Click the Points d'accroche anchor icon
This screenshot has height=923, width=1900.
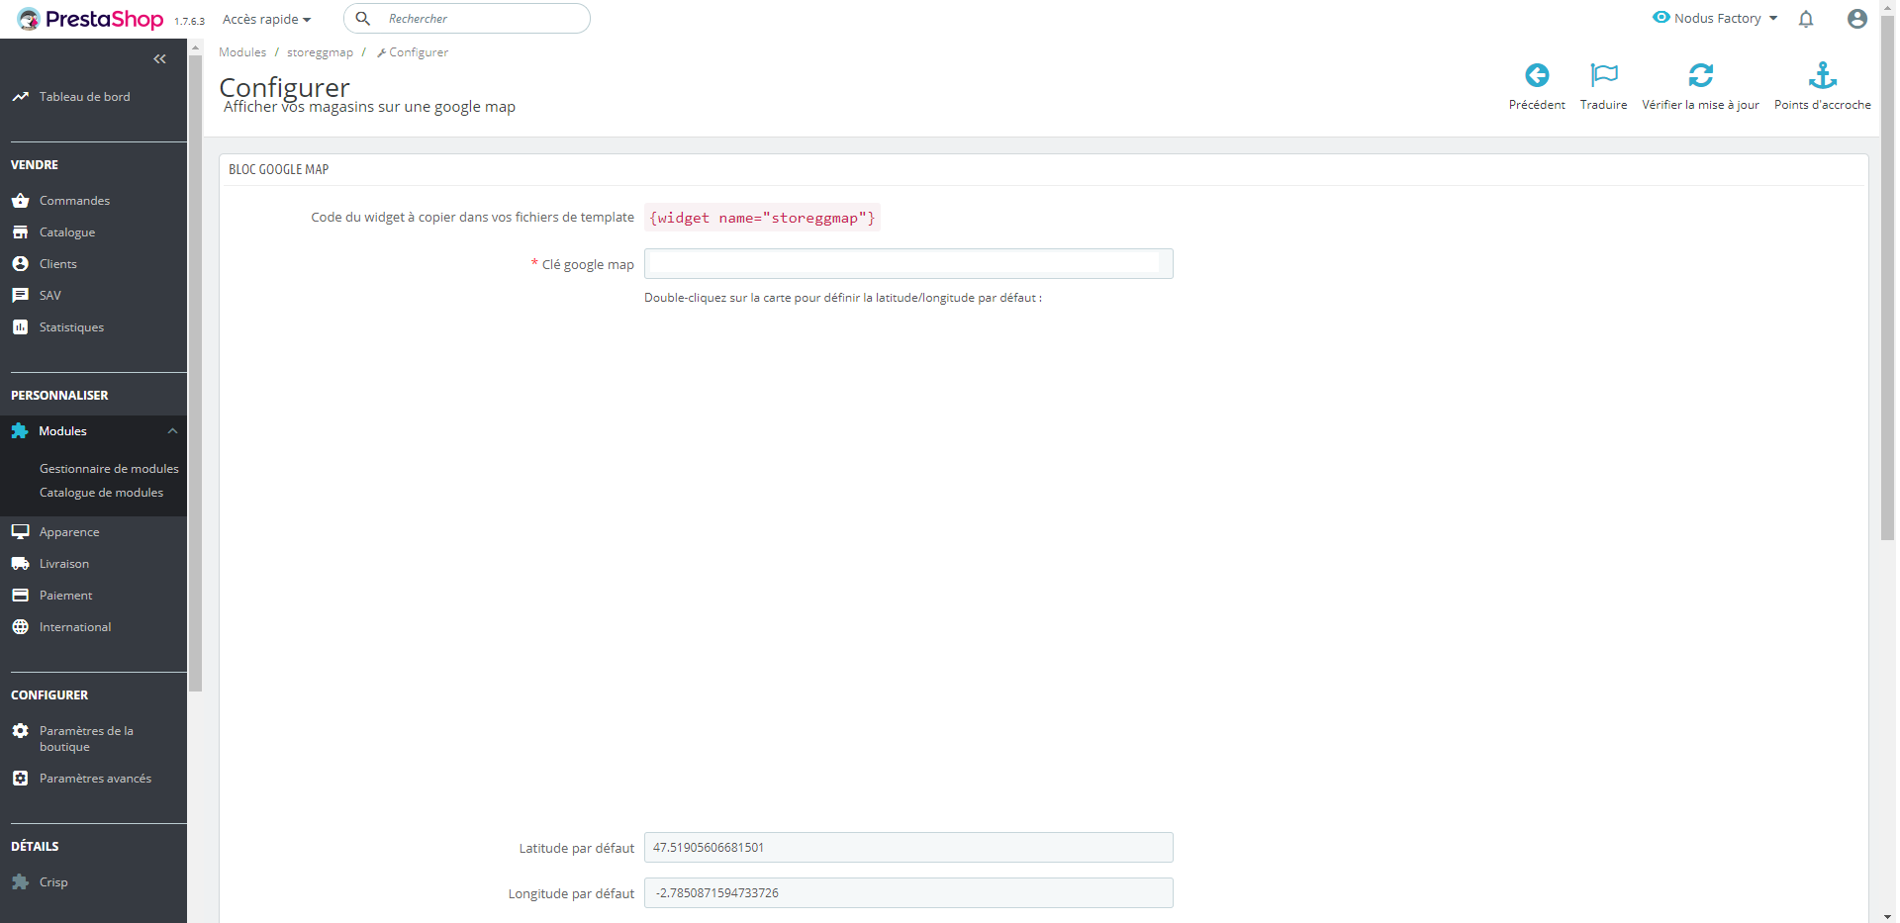click(x=1823, y=75)
